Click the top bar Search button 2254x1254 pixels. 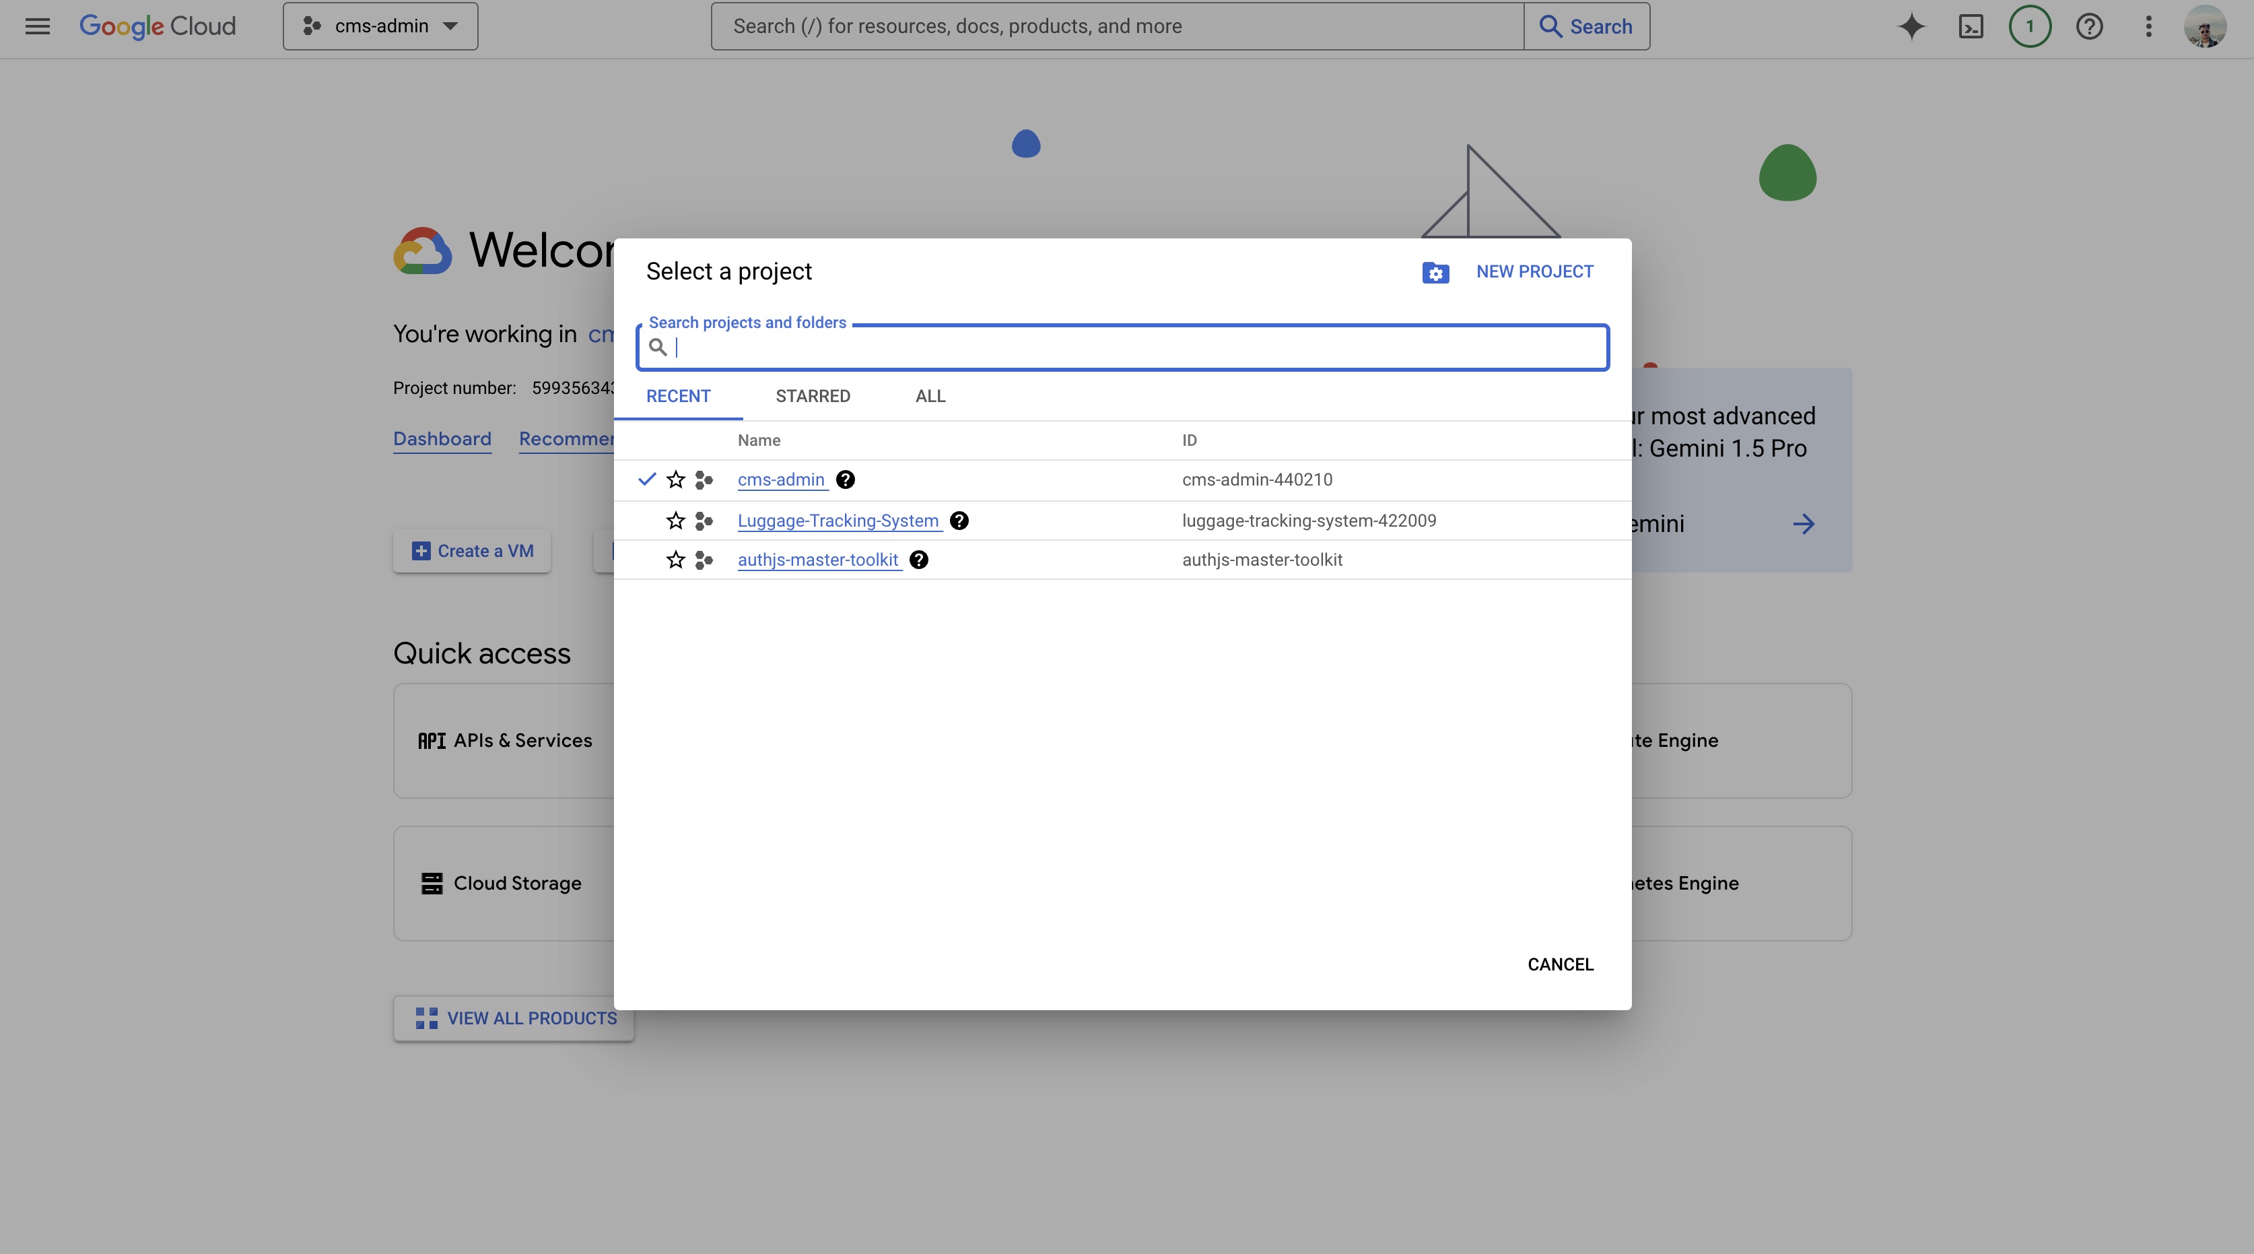coord(1586,26)
